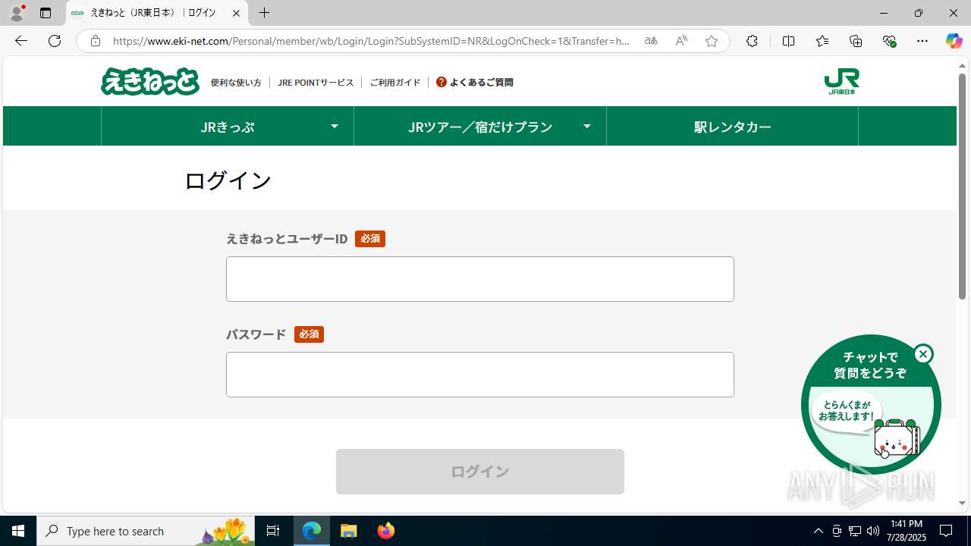The width and height of the screenshot is (971, 546).
Task: Click the えきねっとユーザーID input field
Action: click(480, 279)
